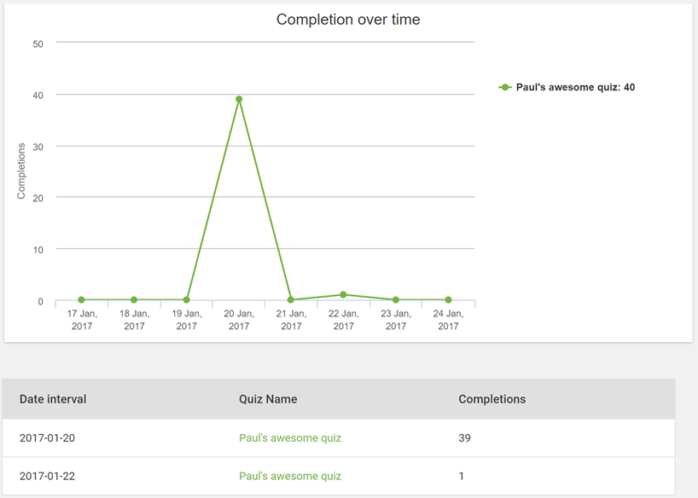The image size is (698, 498).
Task: Click the 21 Jan data point marker
Action: coord(291,300)
